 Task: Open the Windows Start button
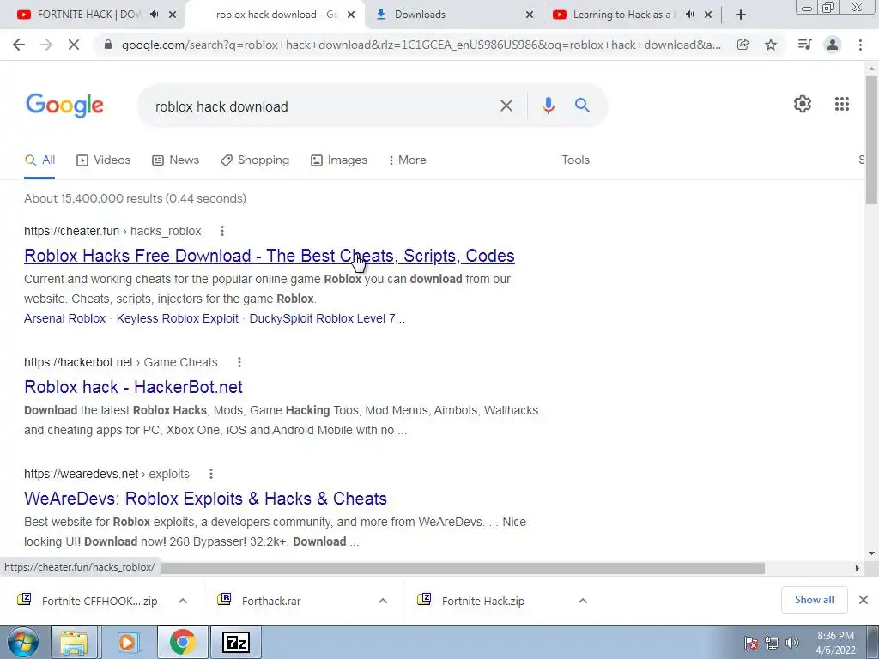point(22,642)
